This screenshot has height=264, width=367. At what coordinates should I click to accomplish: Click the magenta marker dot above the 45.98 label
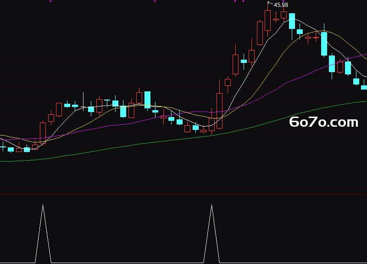pyautogui.click(x=283, y=1)
